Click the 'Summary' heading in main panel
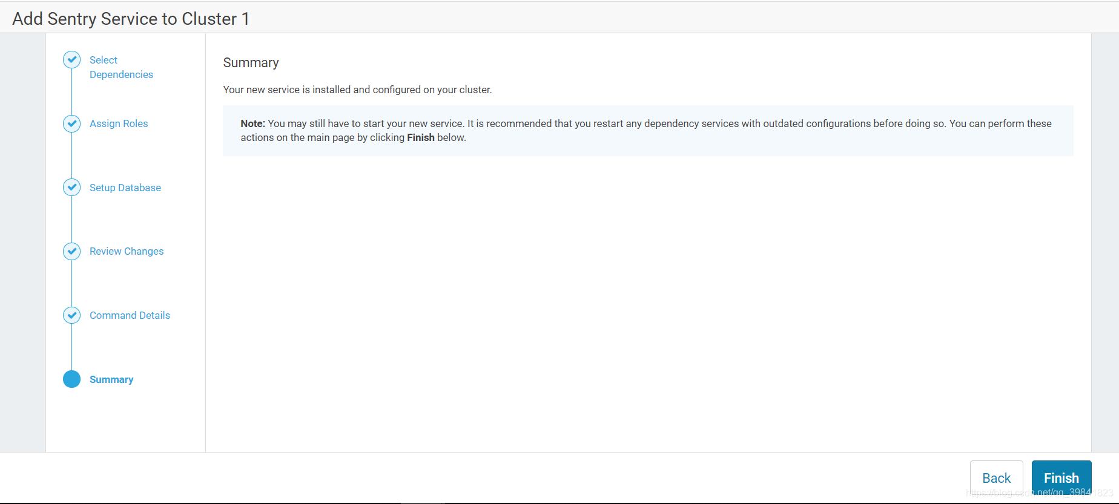This screenshot has height=504, width=1119. coord(251,63)
